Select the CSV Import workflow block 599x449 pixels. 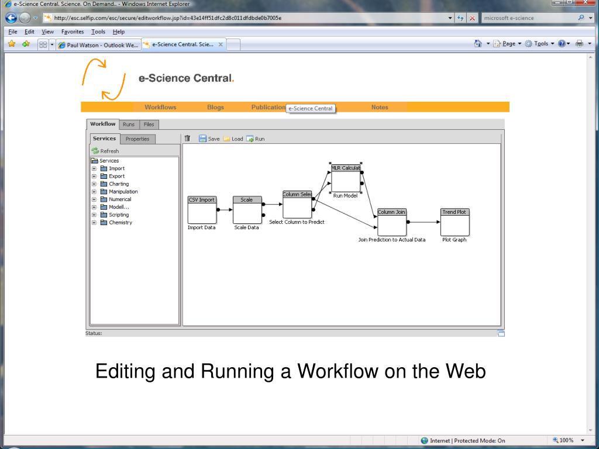point(202,210)
